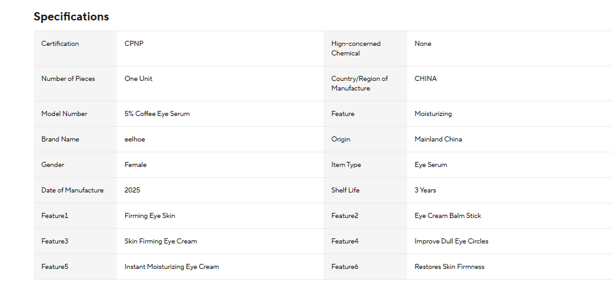Select the Moisturizing feature value
Image resolution: width=612 pixels, height=283 pixels.
(x=433, y=114)
